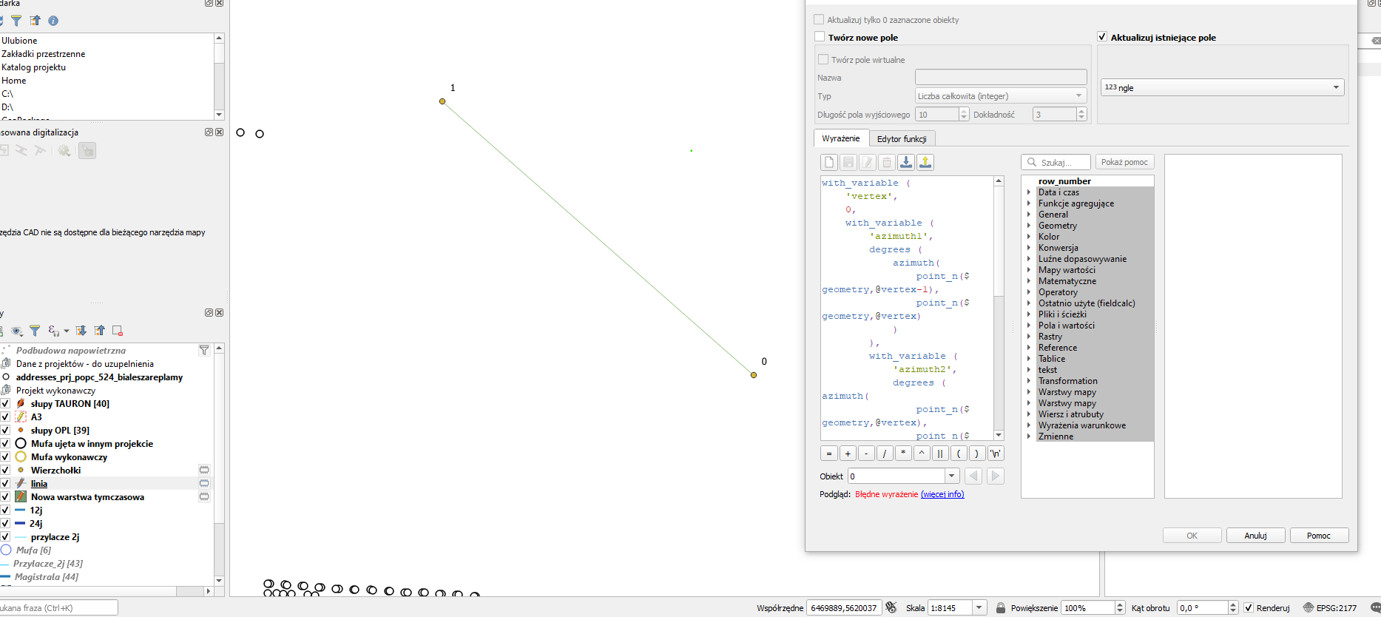Click the lock scale padlock icon

(x=1001, y=608)
